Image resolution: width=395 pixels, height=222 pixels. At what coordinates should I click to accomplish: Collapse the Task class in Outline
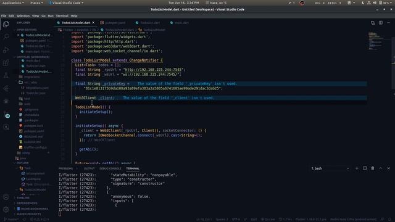click(x=17, y=168)
